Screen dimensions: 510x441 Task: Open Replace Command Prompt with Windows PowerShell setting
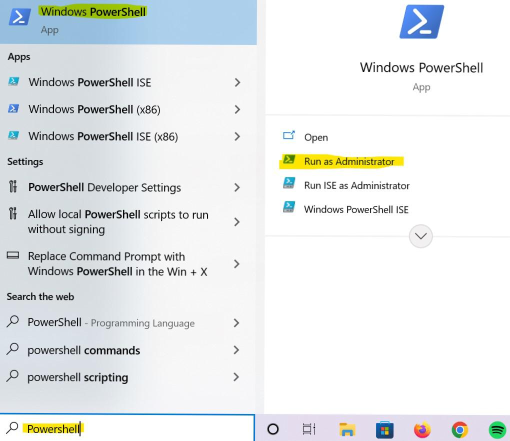[x=128, y=264]
